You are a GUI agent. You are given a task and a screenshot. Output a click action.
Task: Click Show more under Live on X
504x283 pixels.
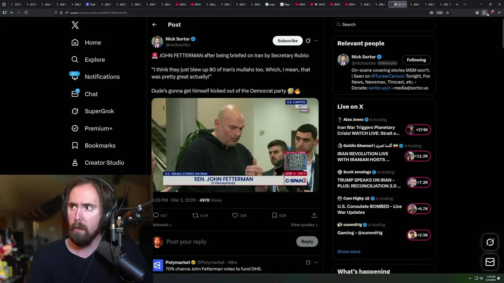348,252
